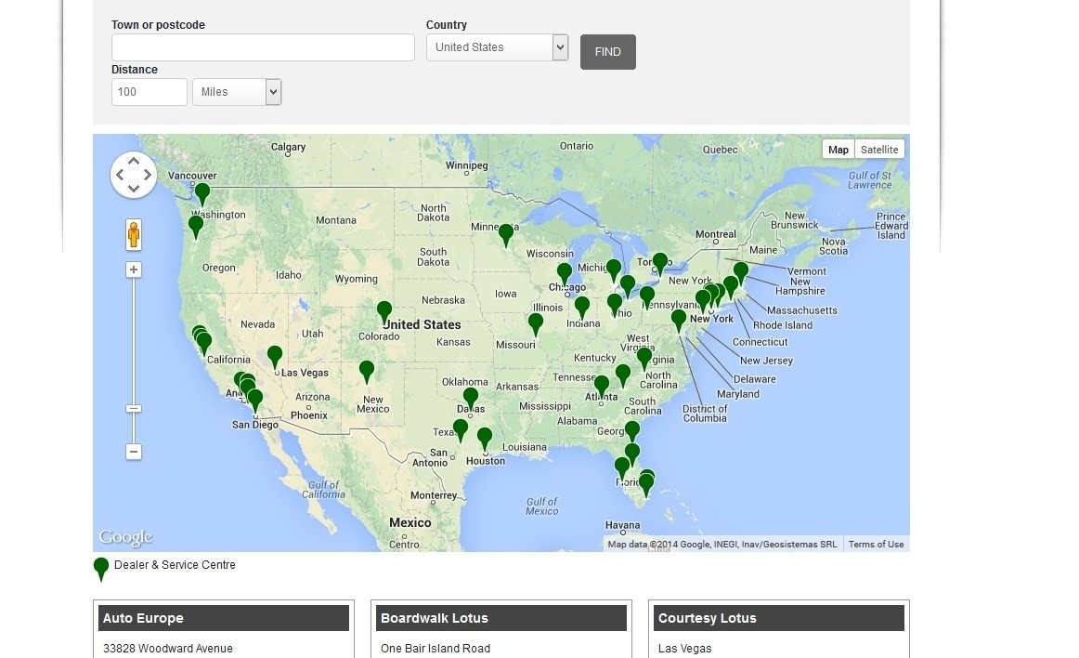
Task: Select the dealer pin left of San Antonio
Action: [x=461, y=430]
